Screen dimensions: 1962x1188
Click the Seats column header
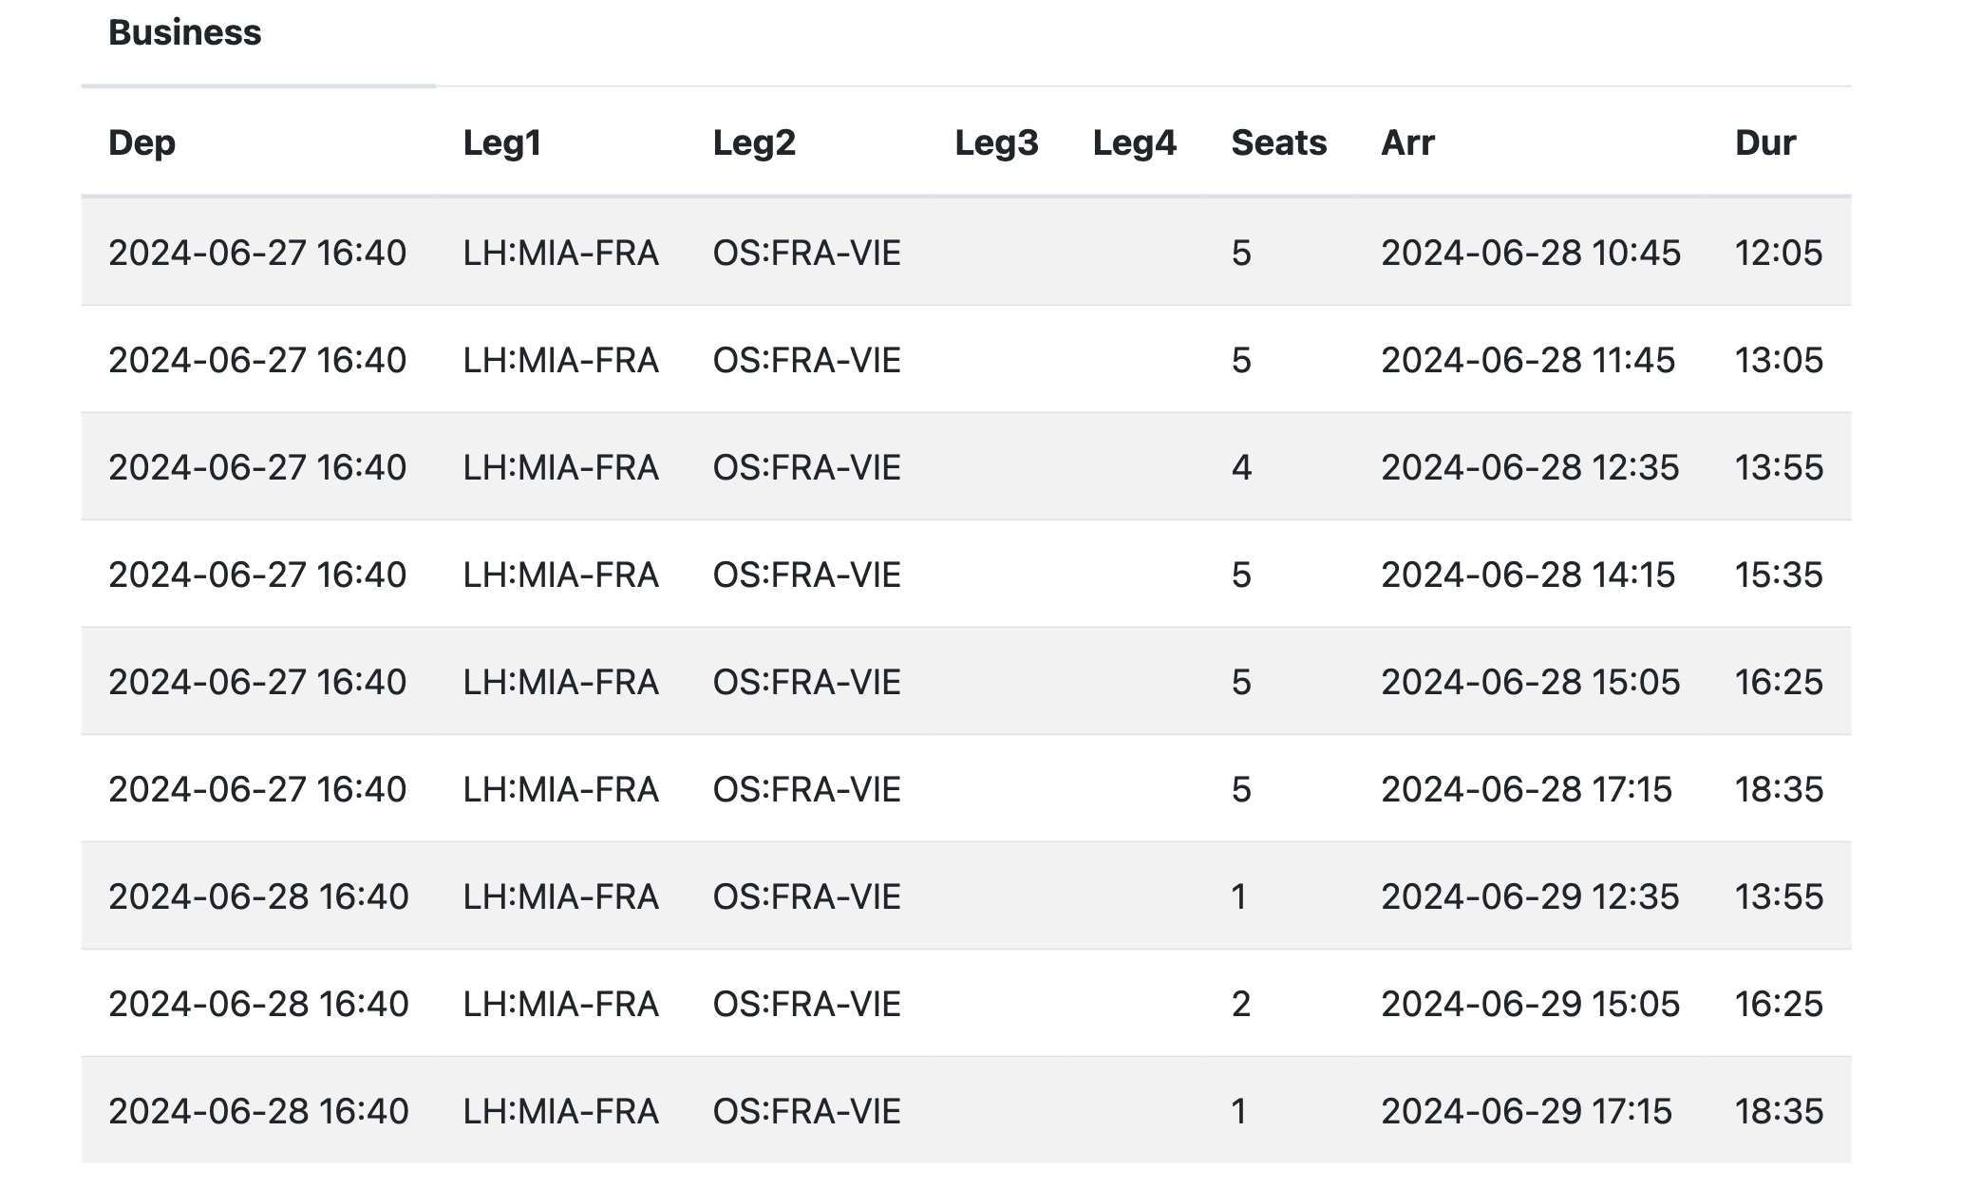[1278, 143]
